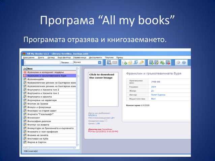
Task: Click the Покажи label button
Action: tap(65, 63)
